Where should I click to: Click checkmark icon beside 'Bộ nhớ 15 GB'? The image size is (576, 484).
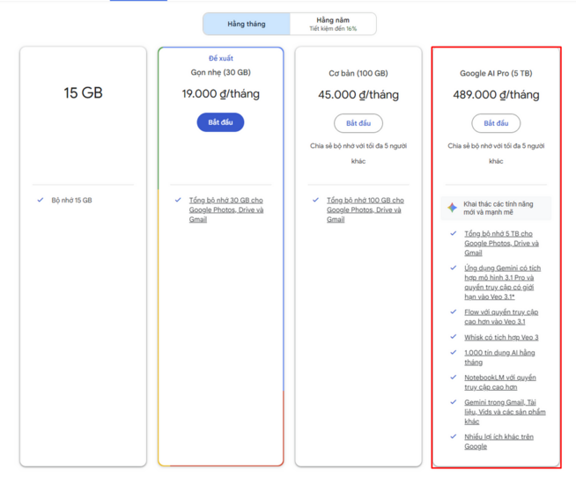coord(41,201)
